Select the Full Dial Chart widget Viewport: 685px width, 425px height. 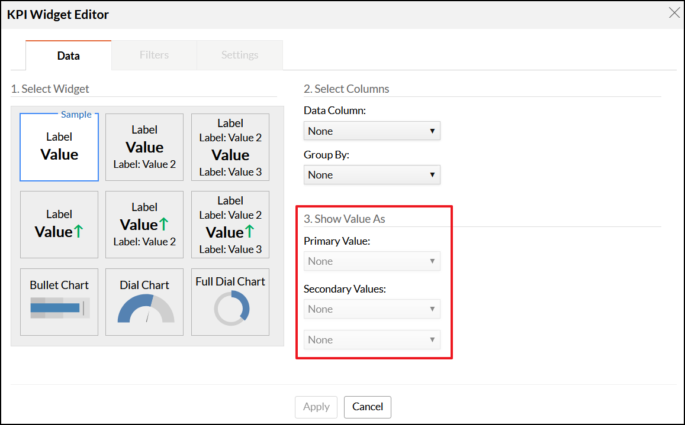tap(230, 302)
